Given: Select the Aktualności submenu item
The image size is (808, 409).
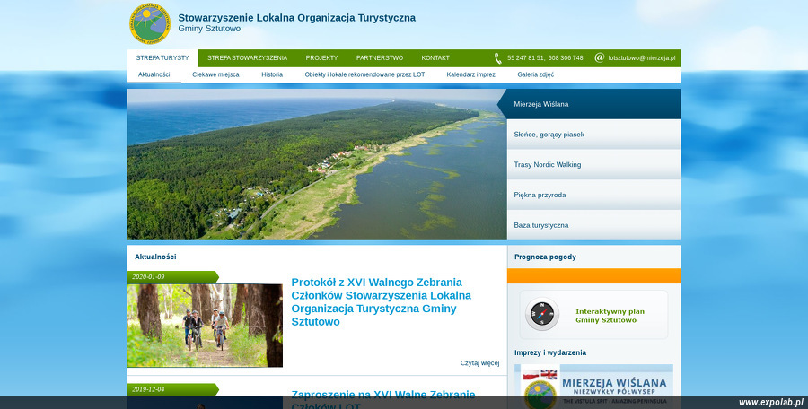Looking at the screenshot, I should tap(154, 74).
